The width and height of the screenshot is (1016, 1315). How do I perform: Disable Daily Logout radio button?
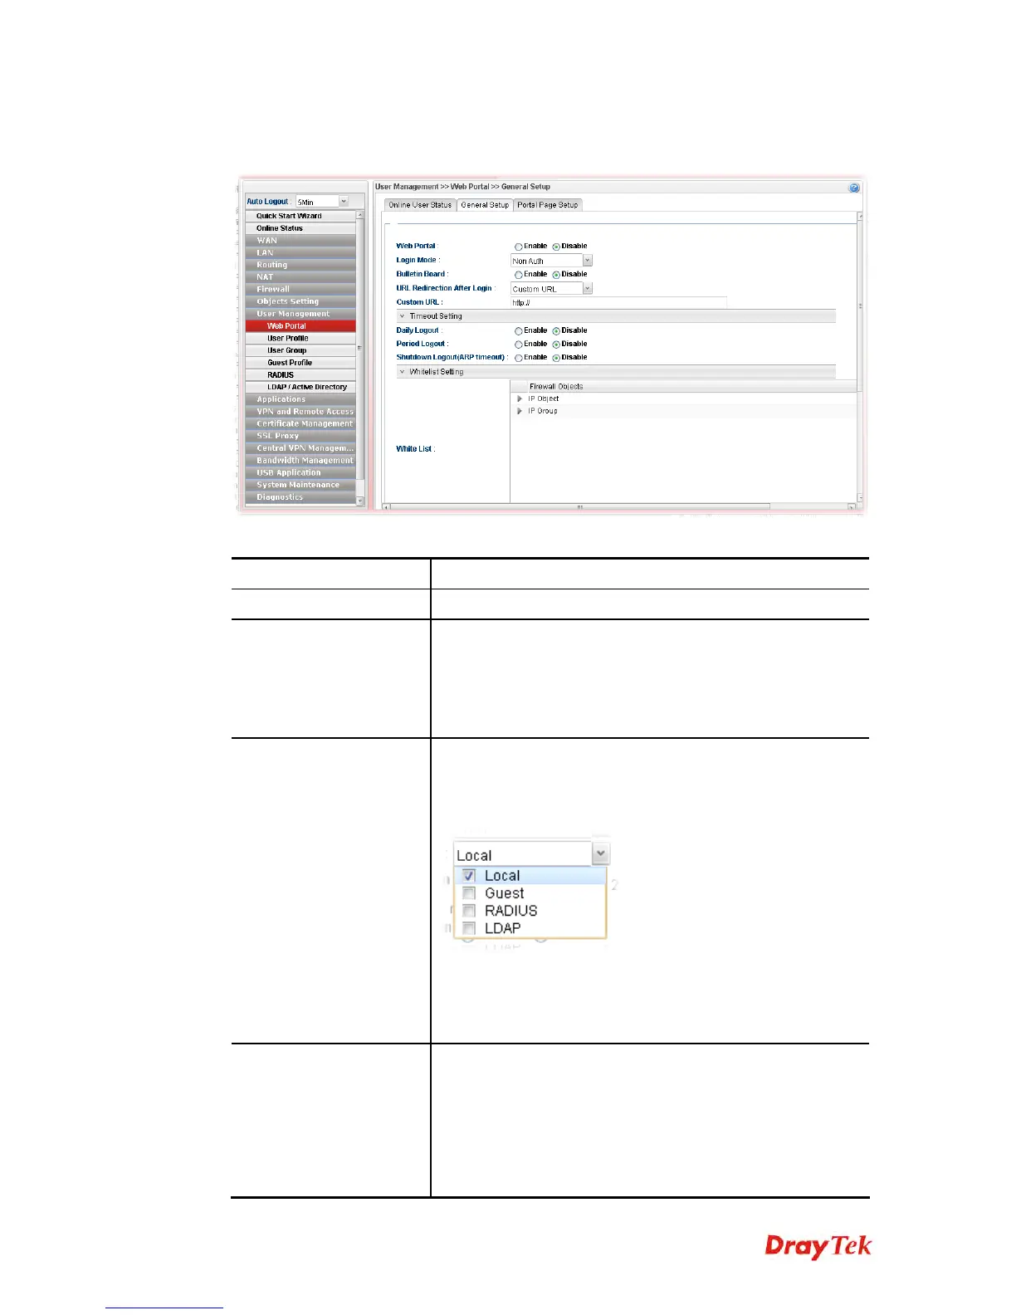point(556,331)
